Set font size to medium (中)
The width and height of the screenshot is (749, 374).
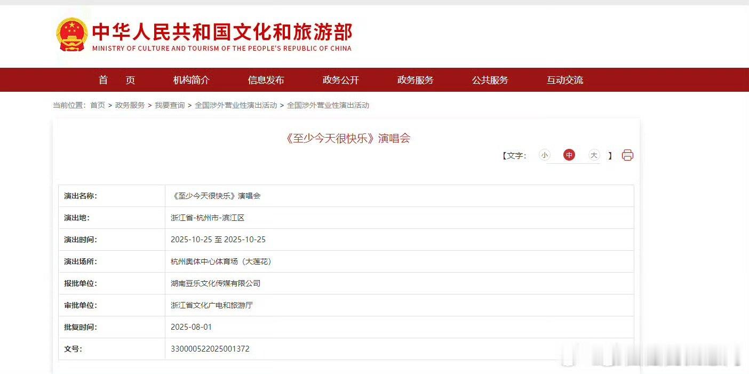[569, 155]
